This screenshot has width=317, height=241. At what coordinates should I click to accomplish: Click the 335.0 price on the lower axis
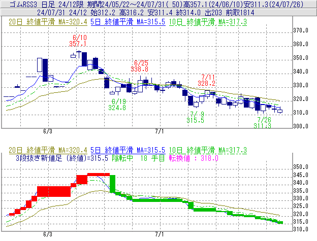[x=301, y=191]
